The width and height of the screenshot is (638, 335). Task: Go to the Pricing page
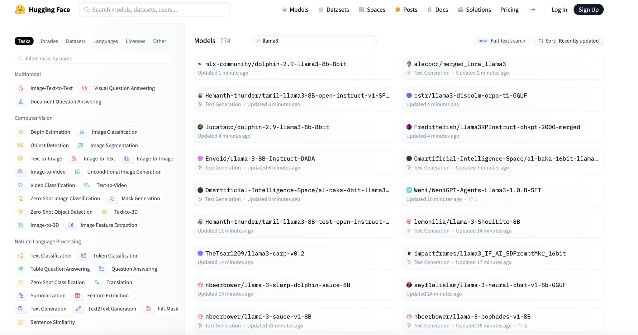pyautogui.click(x=509, y=10)
